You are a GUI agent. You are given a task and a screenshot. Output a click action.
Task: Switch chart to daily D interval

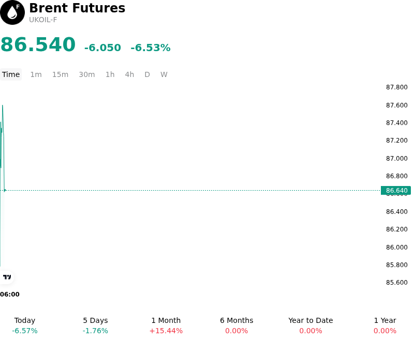click(147, 74)
